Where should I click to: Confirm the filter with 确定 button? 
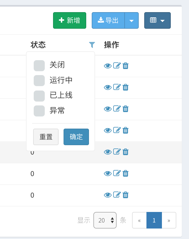click(76, 137)
